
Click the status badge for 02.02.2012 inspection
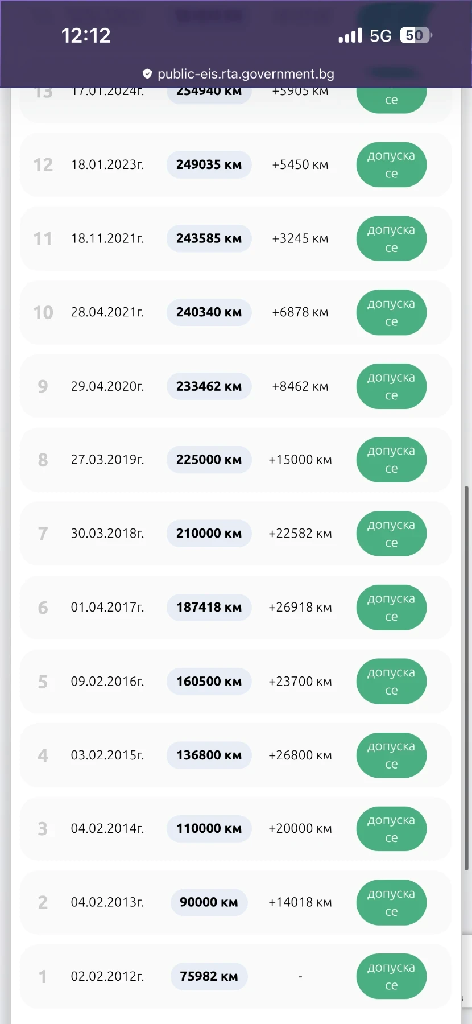pyautogui.click(x=391, y=977)
